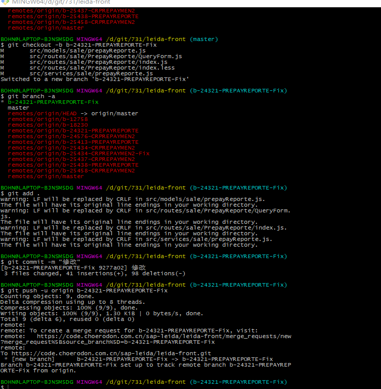Image resolution: width=381 pixels, height=389 pixels.
Task: Click the commit result '[b-24321-PREPAYREPORTE-Fix 9277a02]' line
Action: click(73, 267)
